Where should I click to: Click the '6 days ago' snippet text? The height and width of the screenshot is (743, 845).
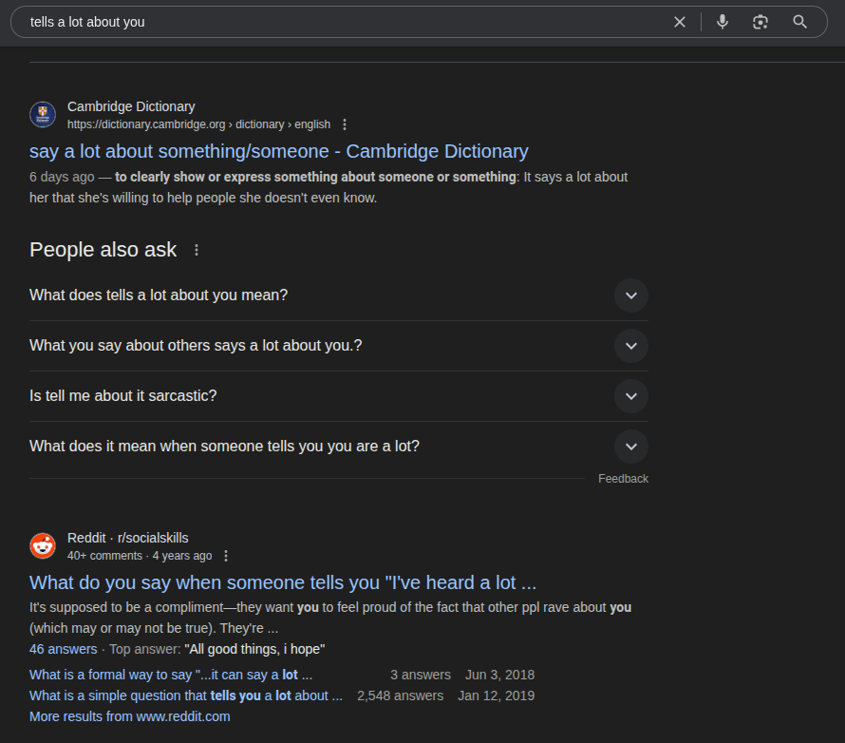tap(62, 178)
